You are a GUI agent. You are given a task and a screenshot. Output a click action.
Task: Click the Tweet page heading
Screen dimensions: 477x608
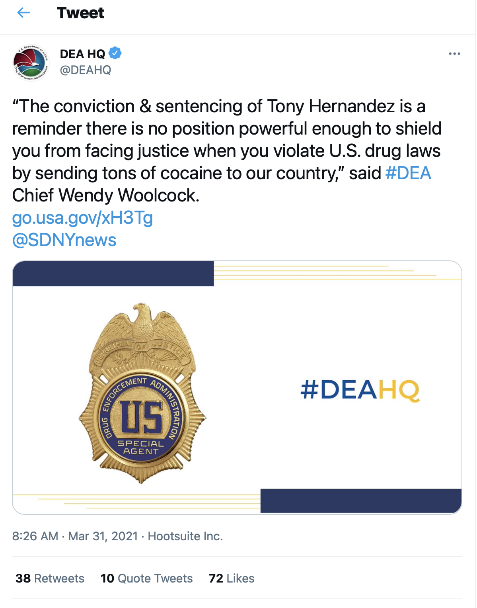click(x=80, y=13)
